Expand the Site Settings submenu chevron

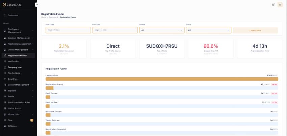pyautogui.click(x=32, y=73)
